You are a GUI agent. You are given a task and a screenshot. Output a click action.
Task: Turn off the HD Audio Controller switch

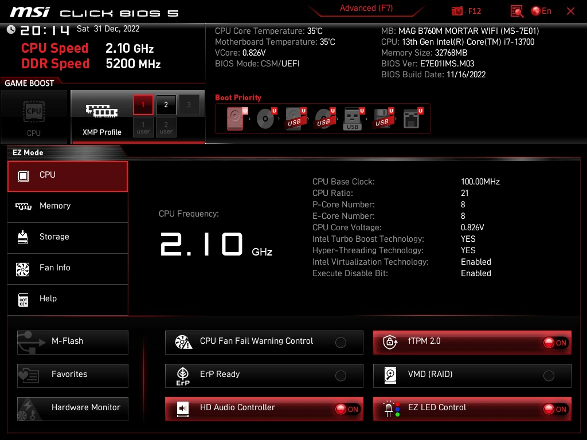(x=347, y=409)
